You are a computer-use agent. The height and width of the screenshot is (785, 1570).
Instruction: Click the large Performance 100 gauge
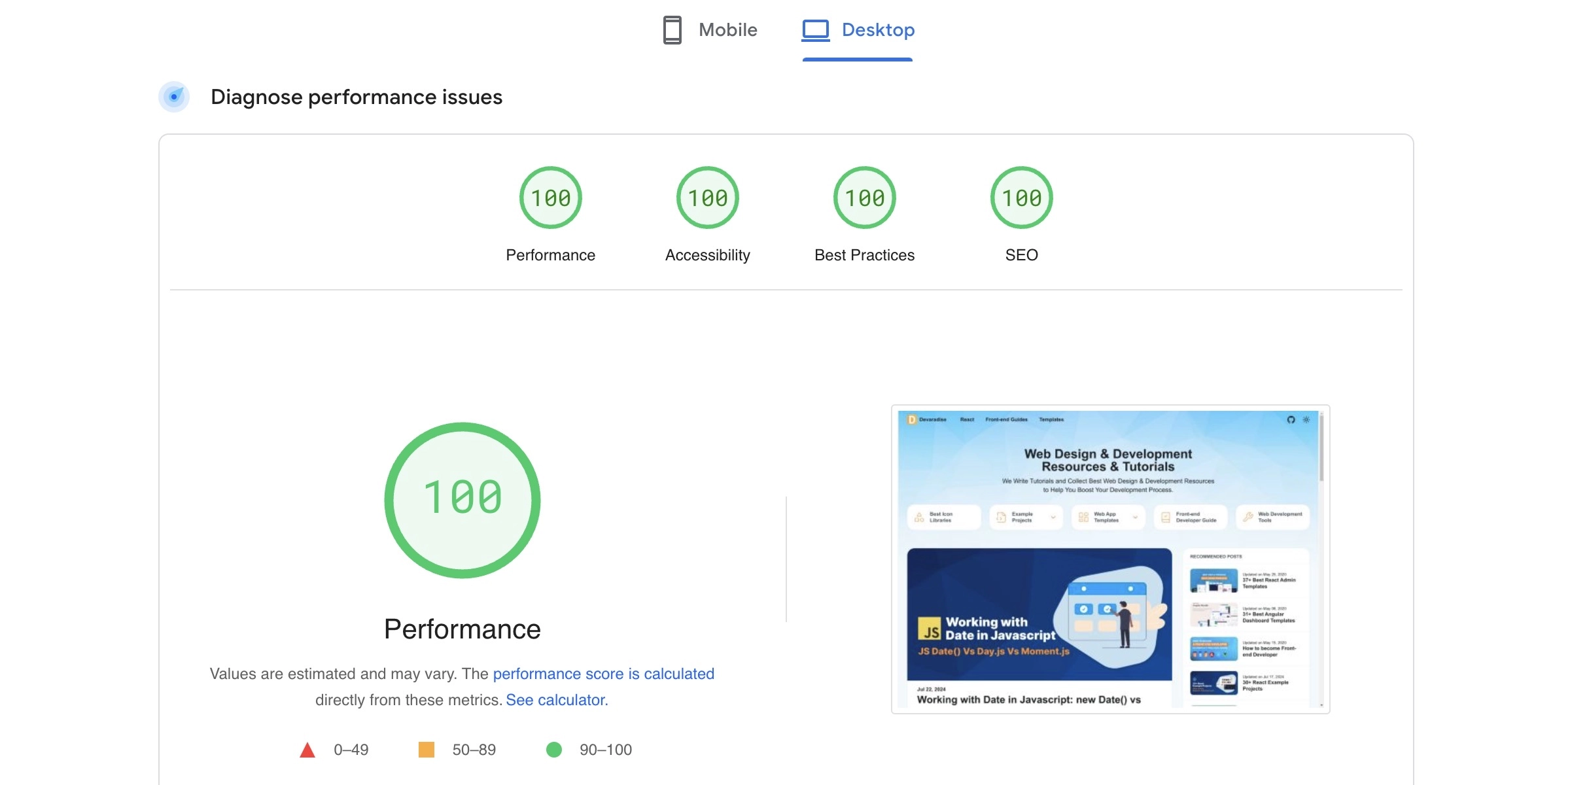tap(462, 500)
